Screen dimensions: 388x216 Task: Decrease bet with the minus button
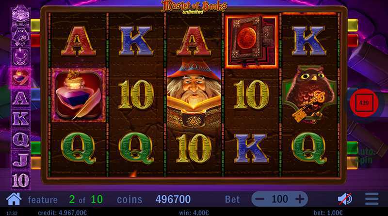click(x=259, y=199)
